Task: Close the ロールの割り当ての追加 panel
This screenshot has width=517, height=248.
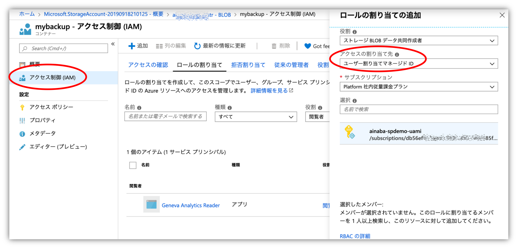Action: click(x=502, y=15)
